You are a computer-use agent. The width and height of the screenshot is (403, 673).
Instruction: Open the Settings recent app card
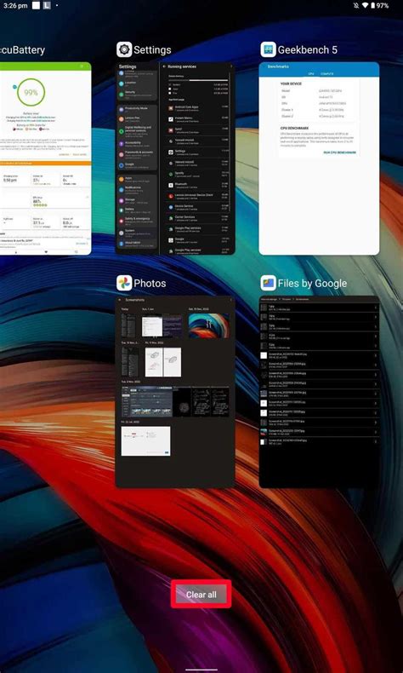click(175, 158)
